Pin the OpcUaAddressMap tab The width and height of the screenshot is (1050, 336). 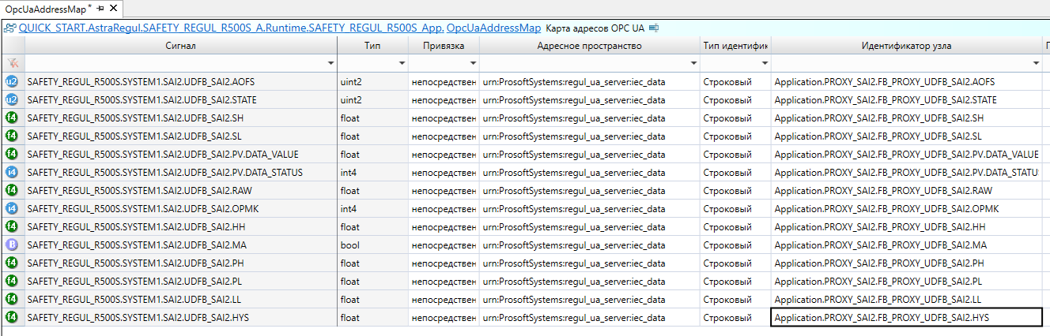tap(100, 8)
